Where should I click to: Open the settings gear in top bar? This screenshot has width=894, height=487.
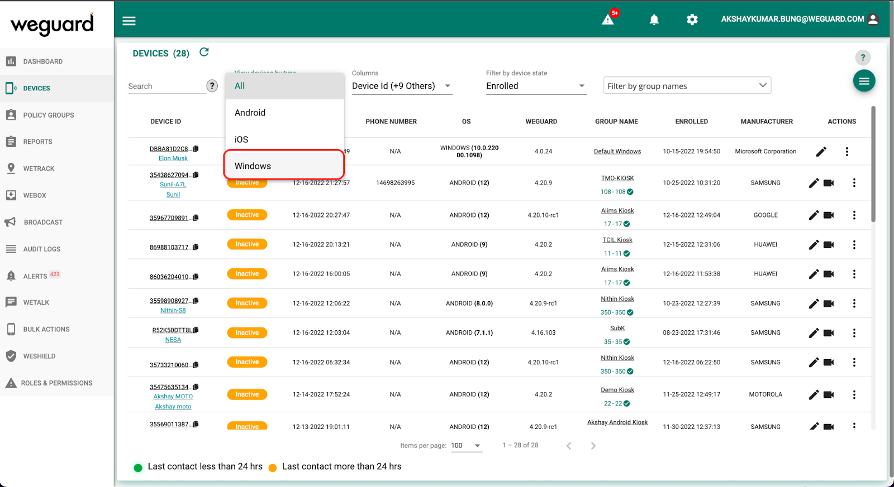[x=692, y=20]
